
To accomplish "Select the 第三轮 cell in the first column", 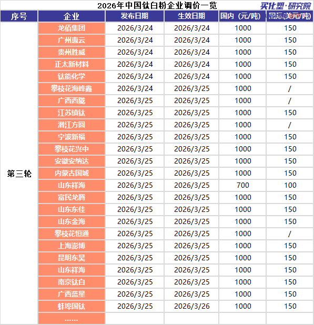I will click(19, 174).
